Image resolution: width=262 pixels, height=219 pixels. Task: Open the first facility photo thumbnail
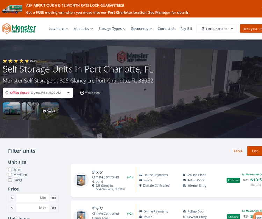[12, 111]
